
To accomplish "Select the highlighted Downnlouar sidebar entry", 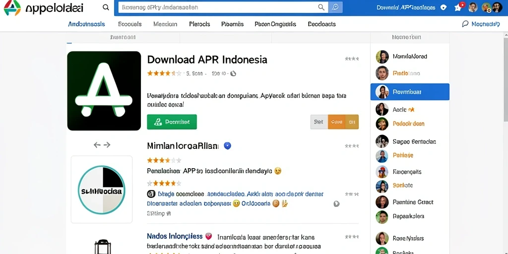I will (x=410, y=92).
